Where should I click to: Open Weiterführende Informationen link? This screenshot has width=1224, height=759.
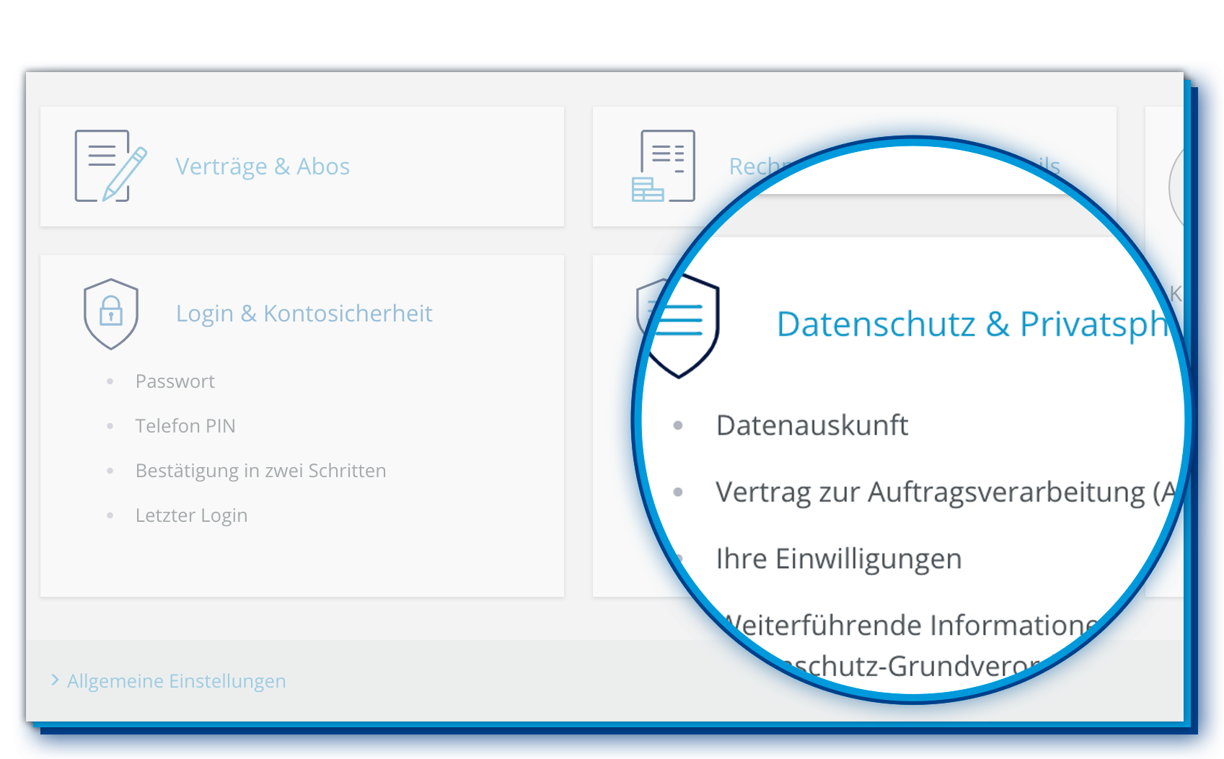[x=910, y=626]
